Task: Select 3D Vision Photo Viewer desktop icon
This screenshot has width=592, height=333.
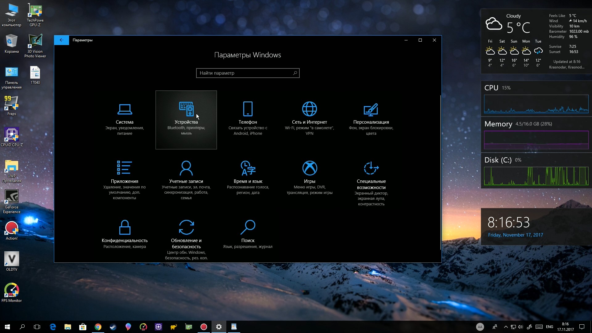Action: point(35,46)
